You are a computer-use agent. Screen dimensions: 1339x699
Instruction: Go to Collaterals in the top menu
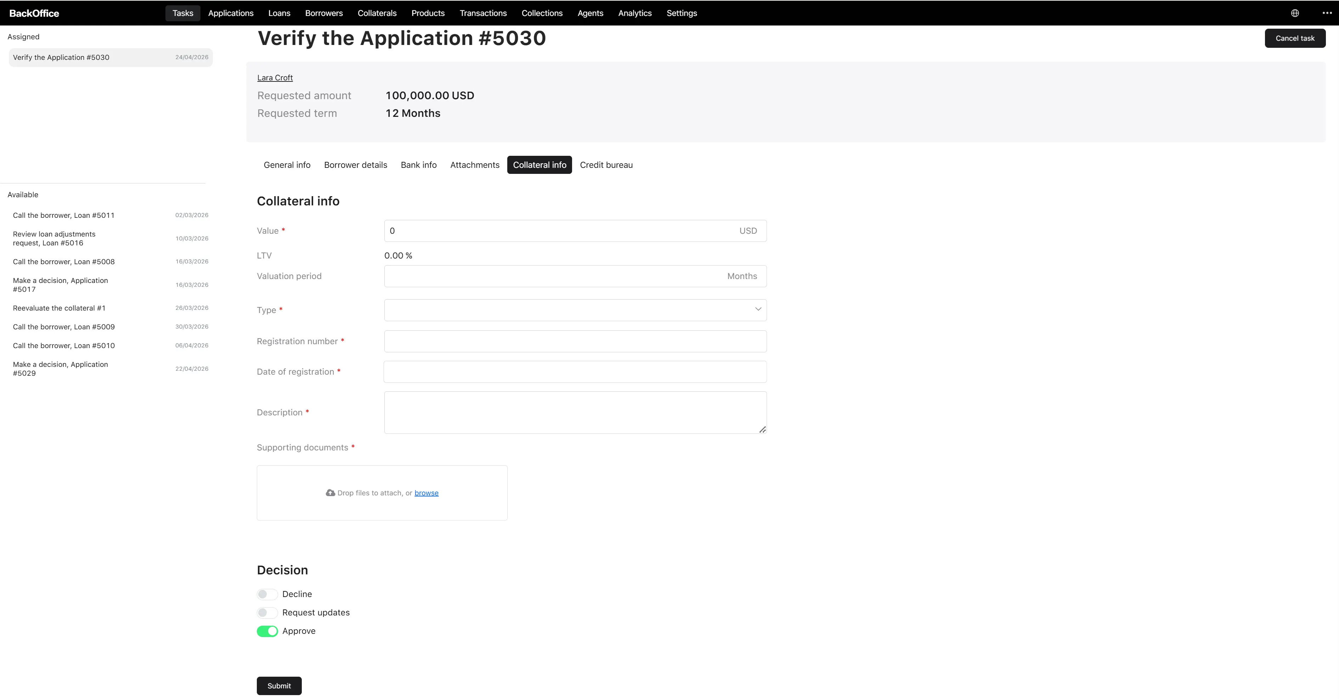377,13
